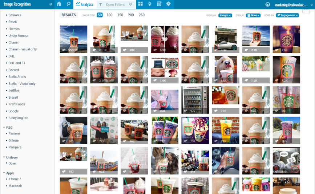Select Under Armour topic
The image size is (315, 194).
(x=19, y=36)
